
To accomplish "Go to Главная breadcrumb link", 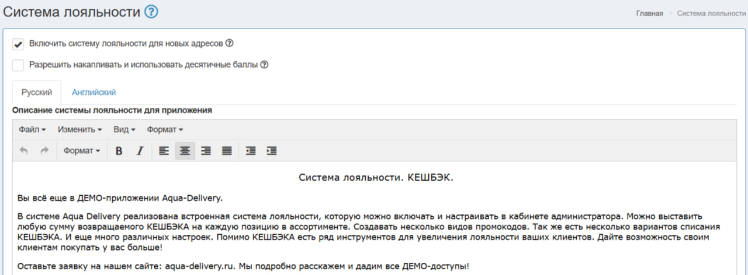I will click(649, 13).
